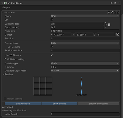Click the Center X value field
Image resolution: width=123 pixels, height=118 pixels.
(x=62, y=35)
